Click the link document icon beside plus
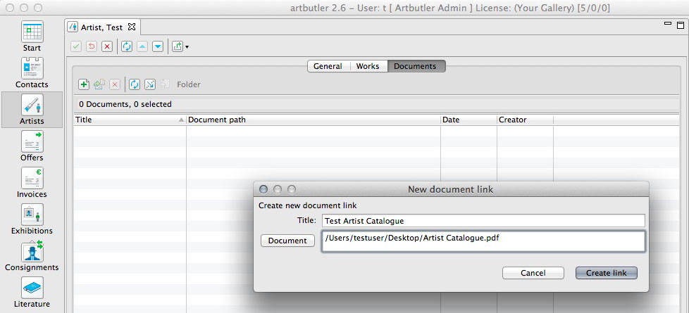The width and height of the screenshot is (689, 313). tap(99, 84)
